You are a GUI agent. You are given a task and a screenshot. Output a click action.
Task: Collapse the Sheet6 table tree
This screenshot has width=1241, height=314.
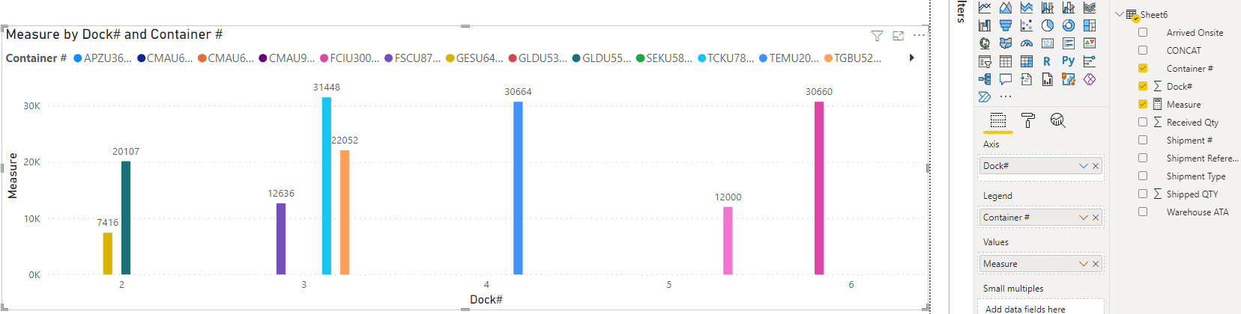click(x=1119, y=14)
